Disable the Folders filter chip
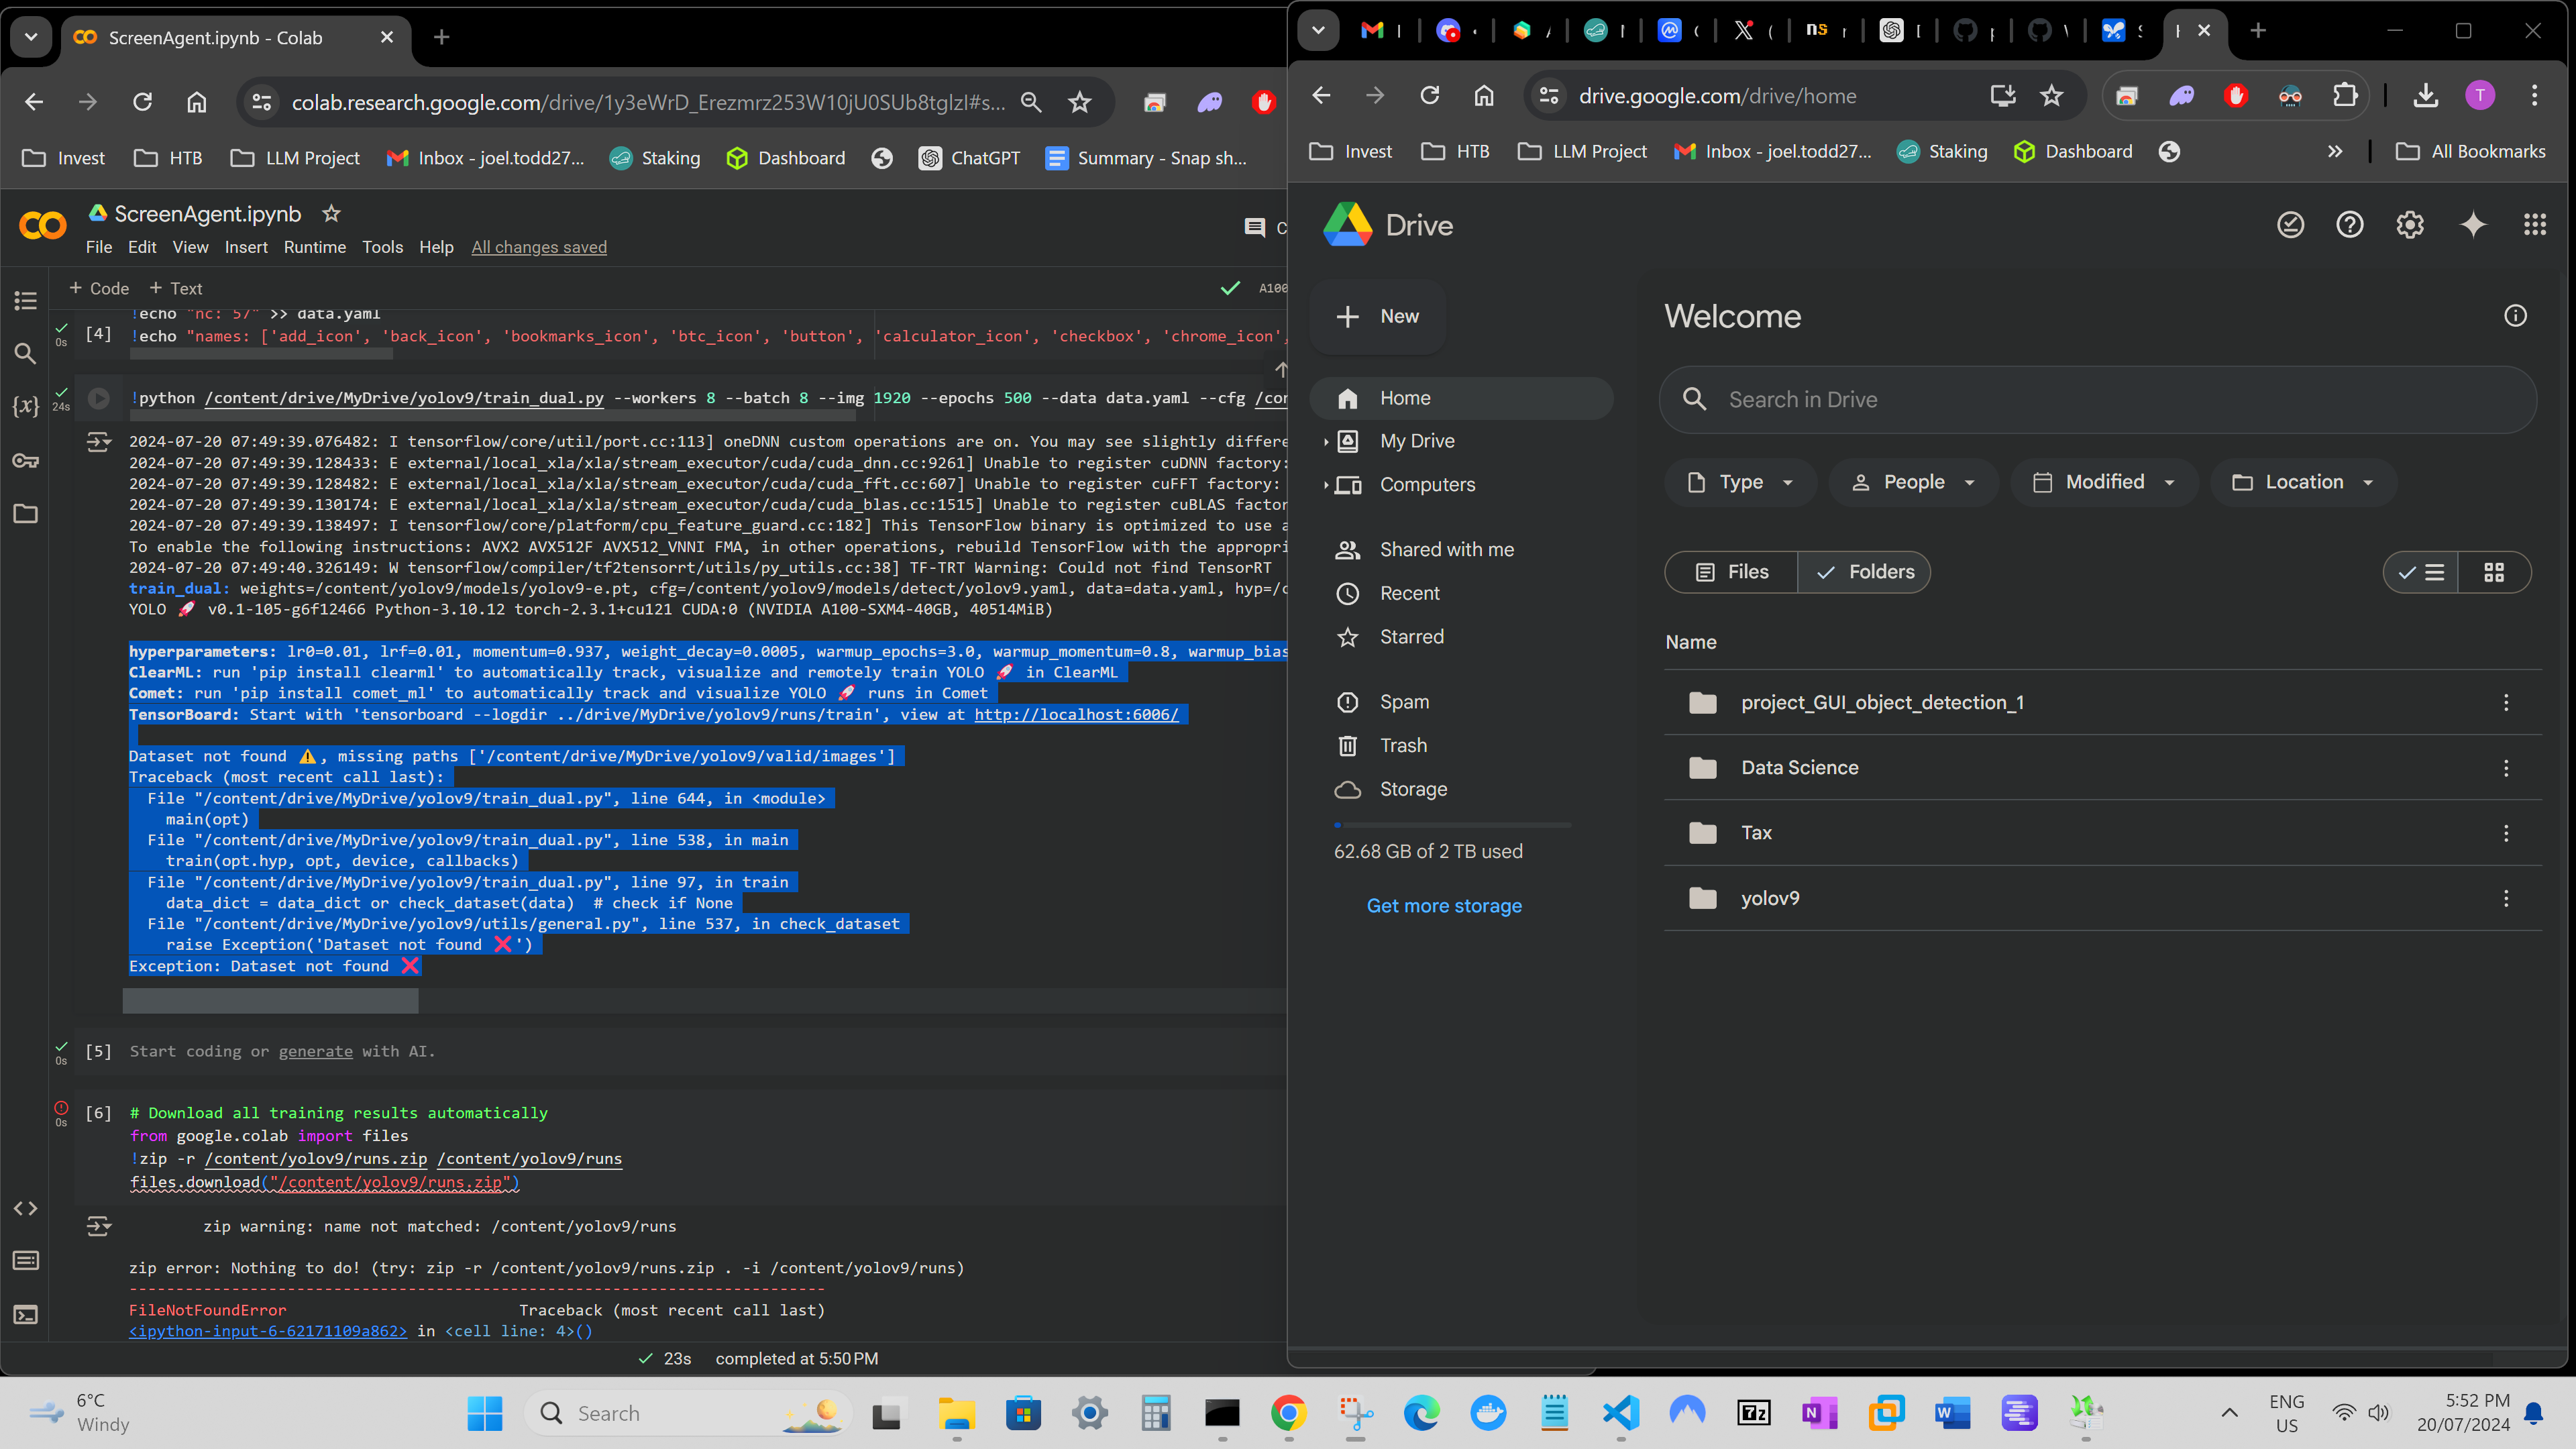 1864,572
